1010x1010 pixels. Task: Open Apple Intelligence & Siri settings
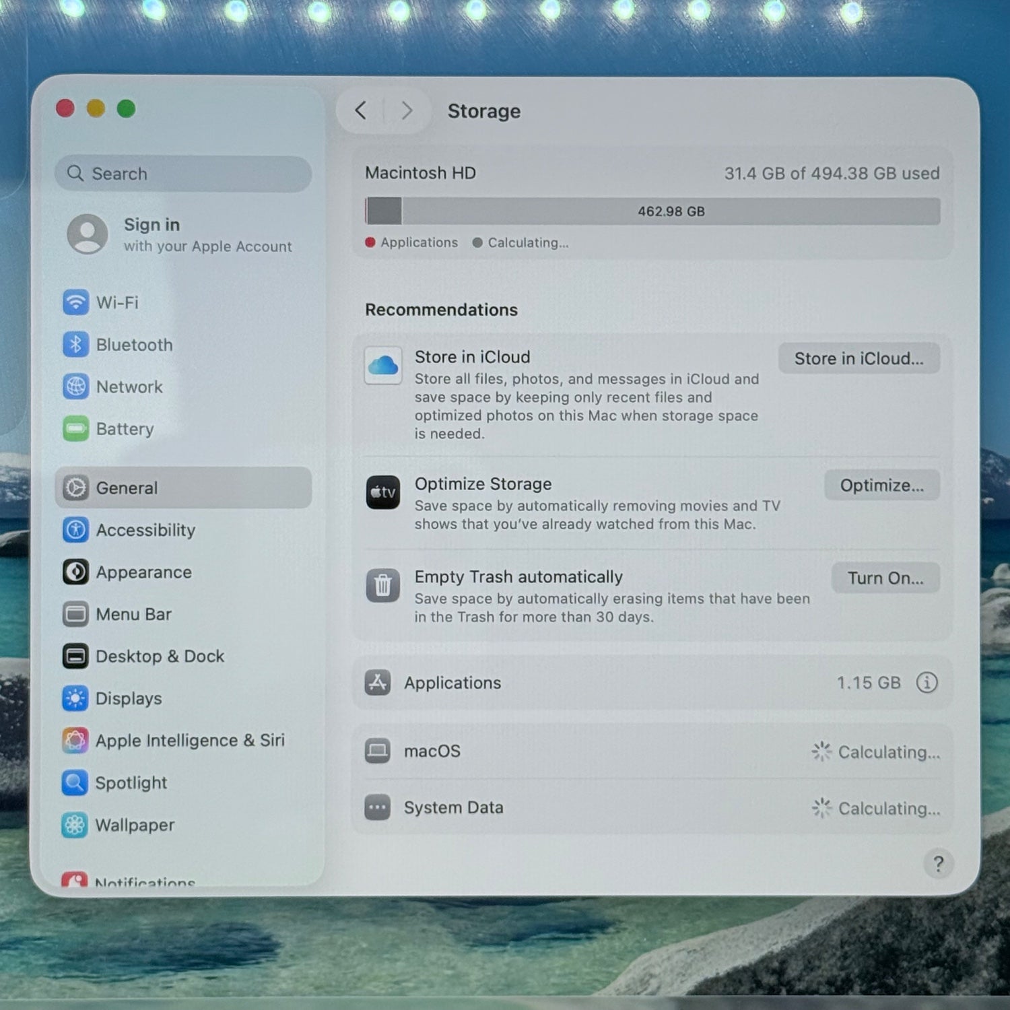point(189,740)
